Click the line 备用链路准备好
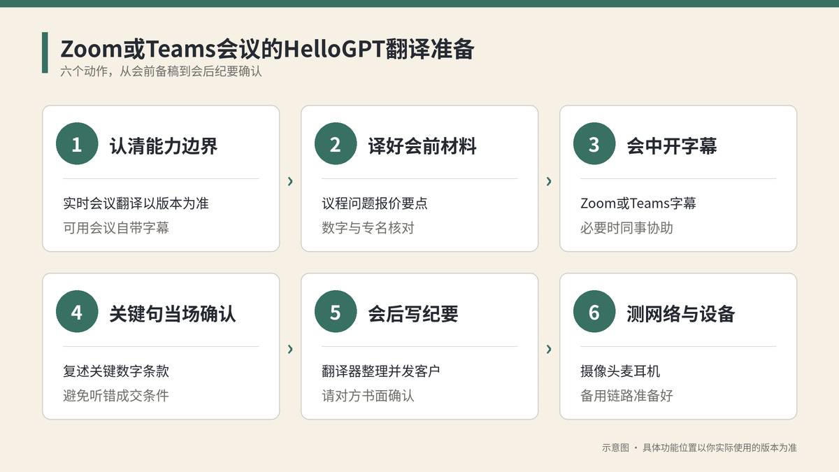Viewport: 839px width, 472px height. point(627,395)
